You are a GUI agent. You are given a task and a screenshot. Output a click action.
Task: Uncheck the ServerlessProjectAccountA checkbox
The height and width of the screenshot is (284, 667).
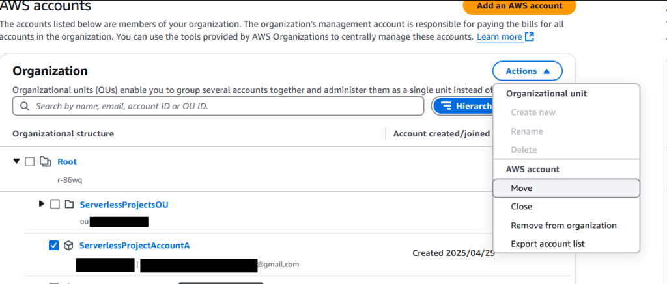point(53,246)
